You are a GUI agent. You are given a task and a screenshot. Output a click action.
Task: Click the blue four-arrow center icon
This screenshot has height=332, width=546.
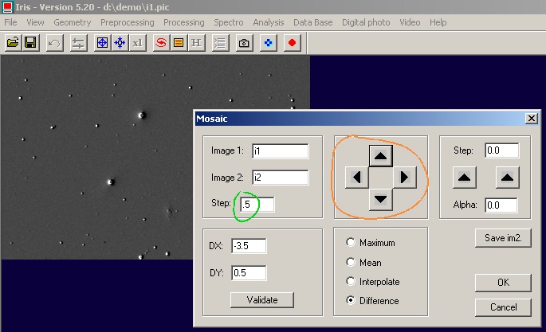point(120,43)
